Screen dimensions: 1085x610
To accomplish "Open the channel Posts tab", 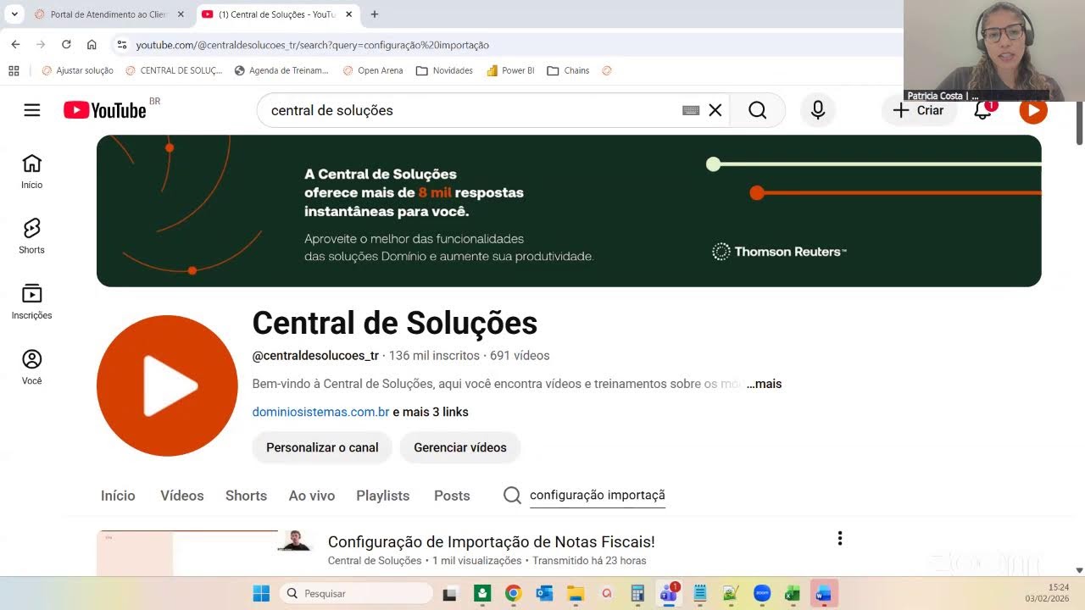I will tap(452, 496).
